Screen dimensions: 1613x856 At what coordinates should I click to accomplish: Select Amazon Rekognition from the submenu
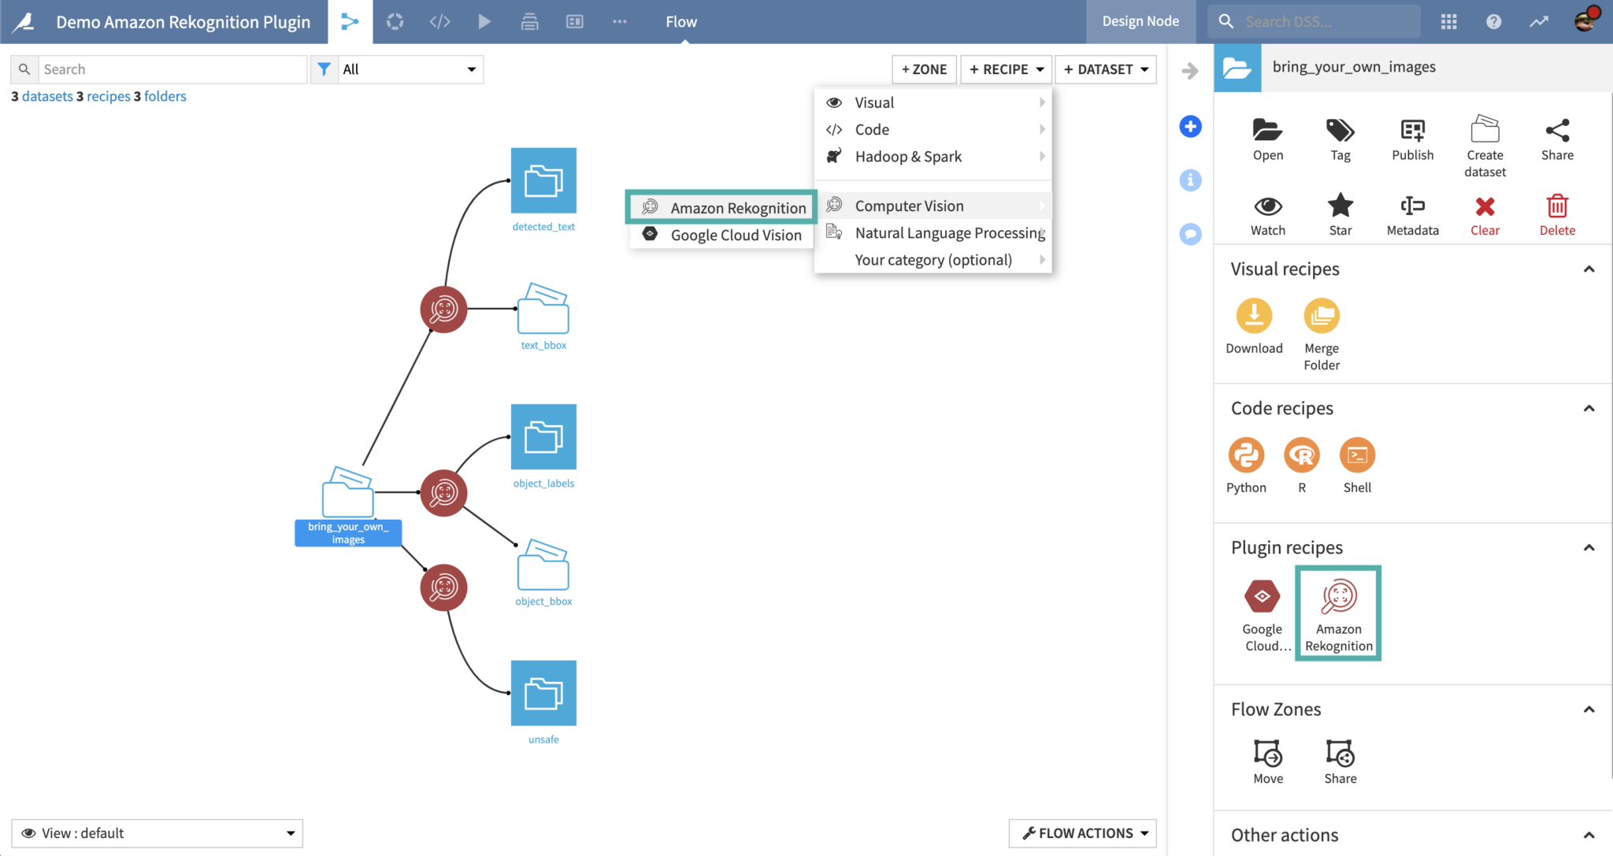click(737, 208)
